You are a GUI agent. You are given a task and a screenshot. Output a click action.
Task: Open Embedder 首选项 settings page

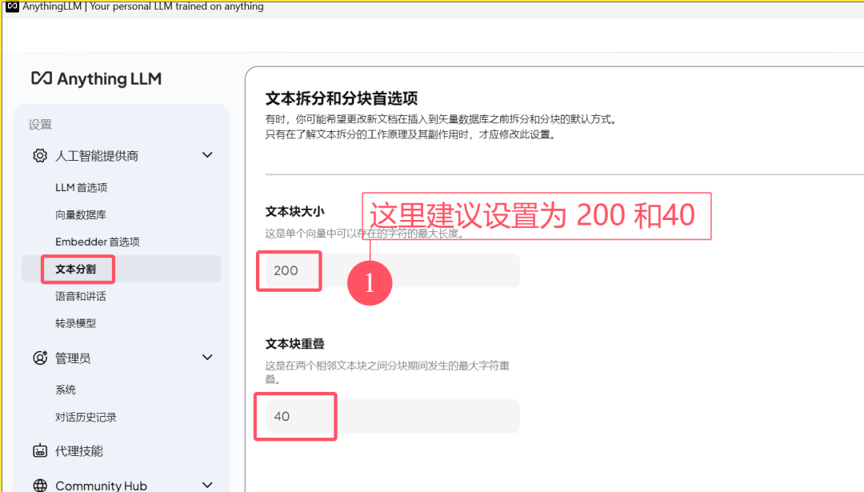pyautogui.click(x=97, y=242)
